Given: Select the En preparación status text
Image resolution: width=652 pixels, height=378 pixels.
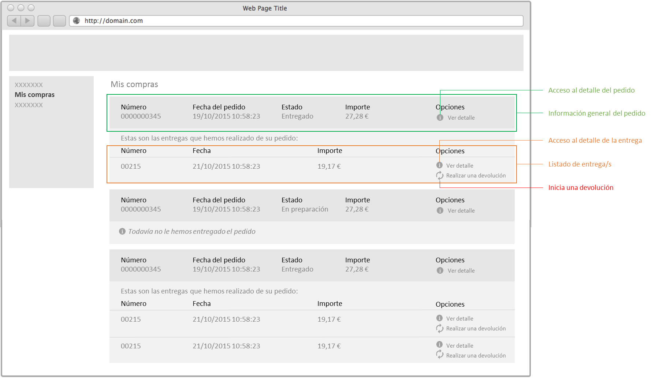Looking at the screenshot, I should tap(305, 209).
